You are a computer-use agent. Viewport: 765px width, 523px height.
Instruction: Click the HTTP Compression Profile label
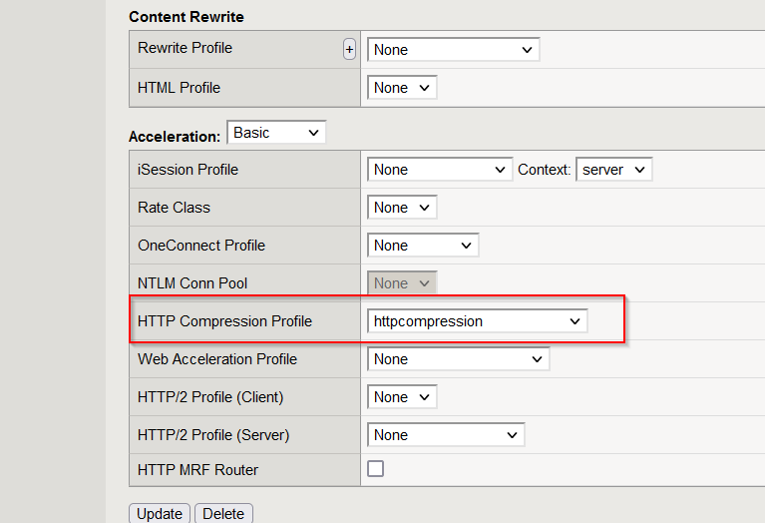[x=224, y=321]
